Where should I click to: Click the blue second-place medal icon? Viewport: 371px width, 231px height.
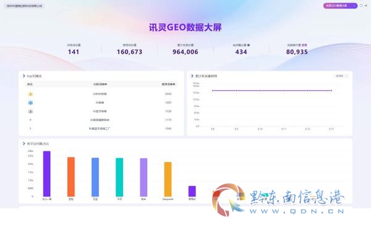(x=30, y=103)
